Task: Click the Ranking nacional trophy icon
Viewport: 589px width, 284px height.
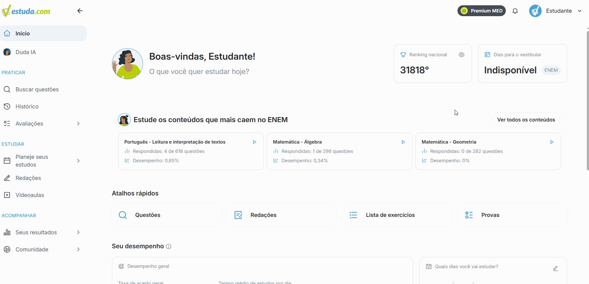Action: 403,55
